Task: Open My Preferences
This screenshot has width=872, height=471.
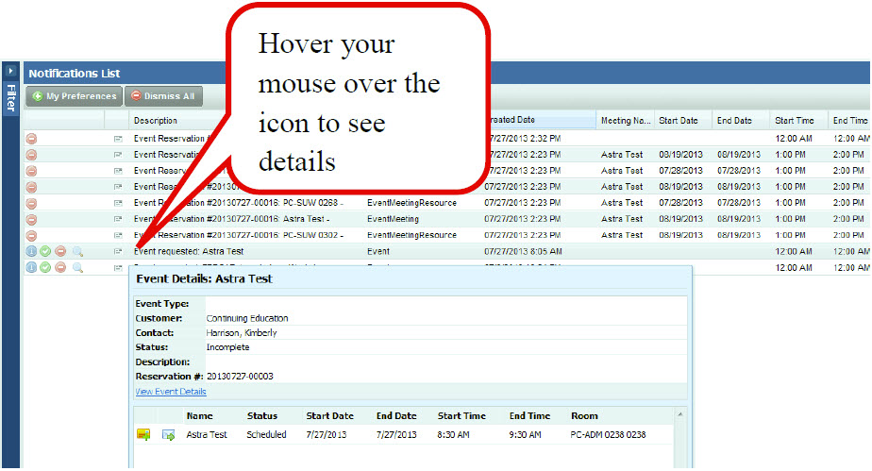Action: click(x=75, y=96)
